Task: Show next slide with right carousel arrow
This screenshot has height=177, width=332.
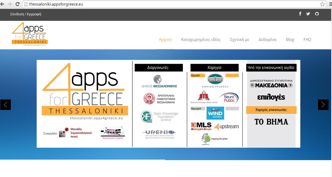Action: [323, 105]
